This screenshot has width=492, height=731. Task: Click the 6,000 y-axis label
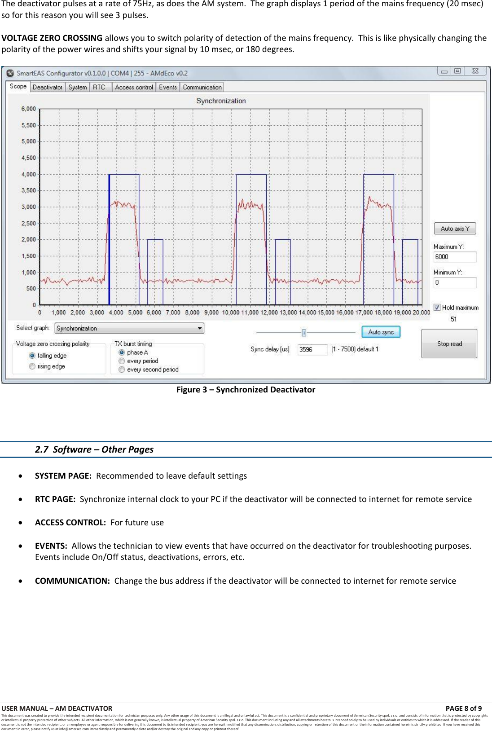pyautogui.click(x=29, y=109)
